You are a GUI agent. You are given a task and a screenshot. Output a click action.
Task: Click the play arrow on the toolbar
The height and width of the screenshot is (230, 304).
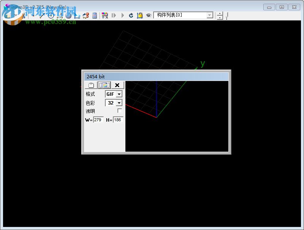click(x=122, y=16)
